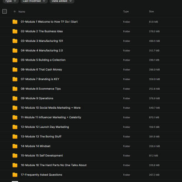
Task: Select '01-Module 1 Welcome to How TF Do I Start'
Action: [49, 22]
